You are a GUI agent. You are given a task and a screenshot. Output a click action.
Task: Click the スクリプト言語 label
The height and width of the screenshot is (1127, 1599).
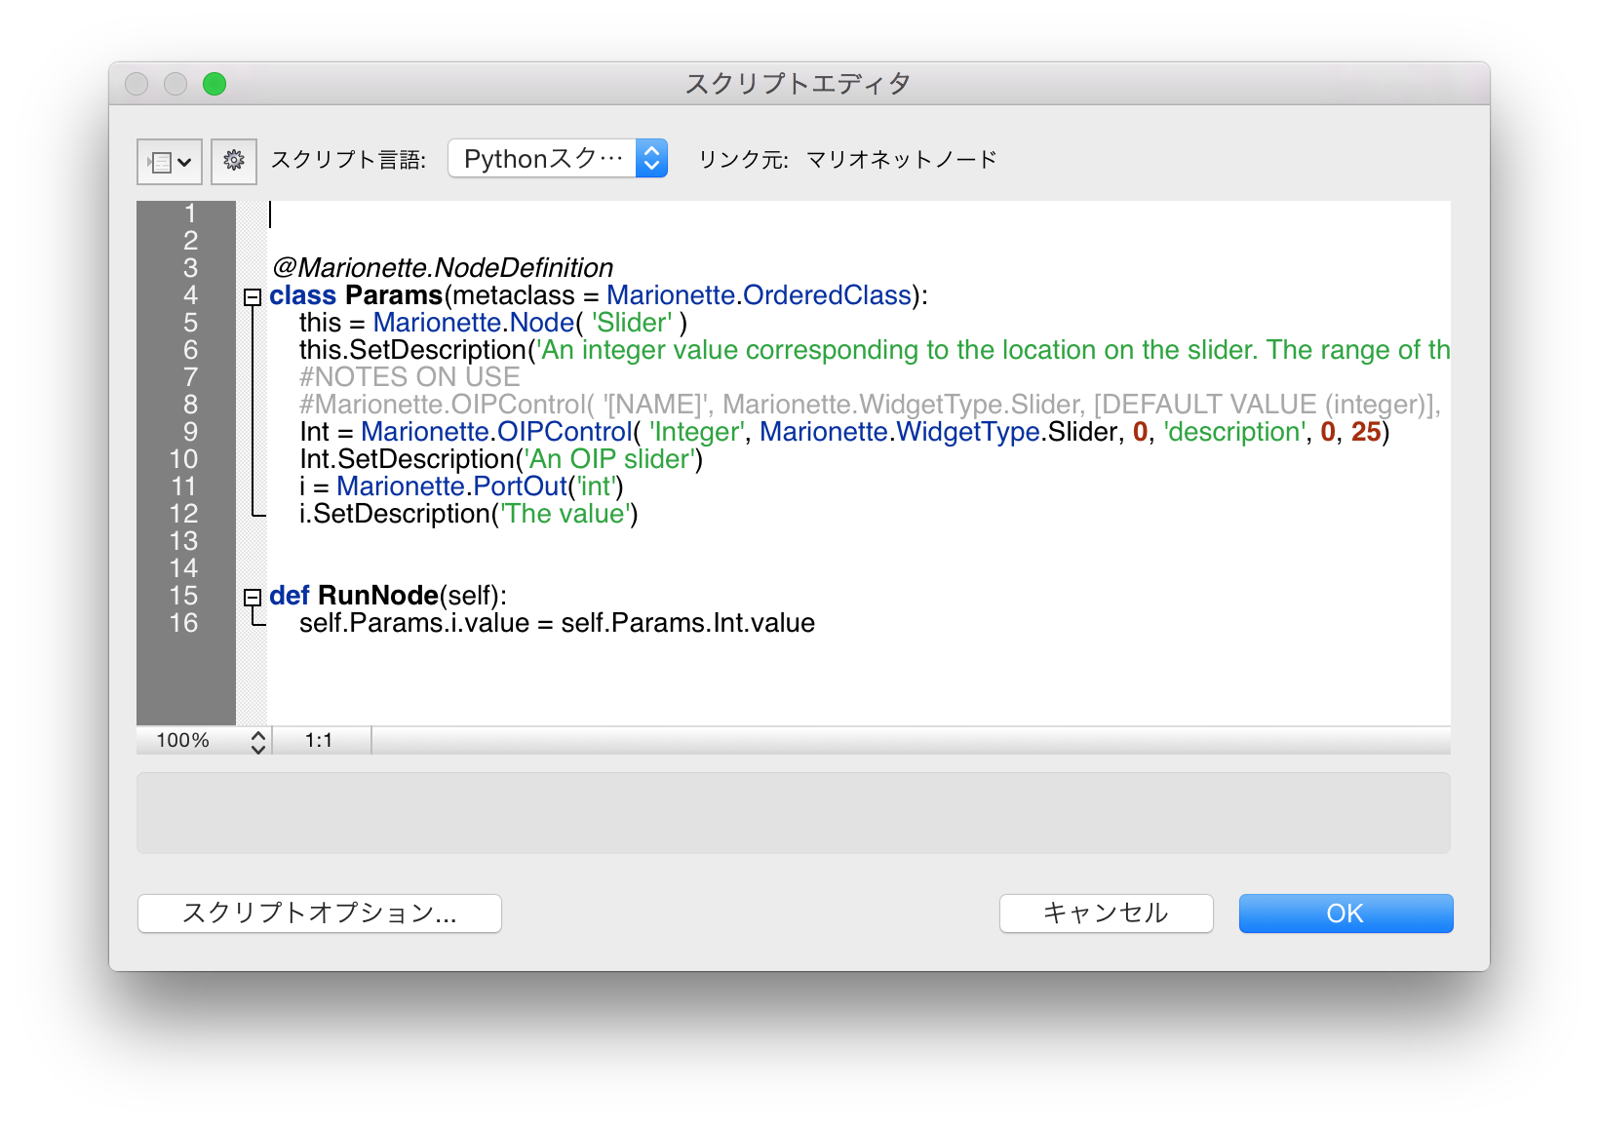point(348,160)
